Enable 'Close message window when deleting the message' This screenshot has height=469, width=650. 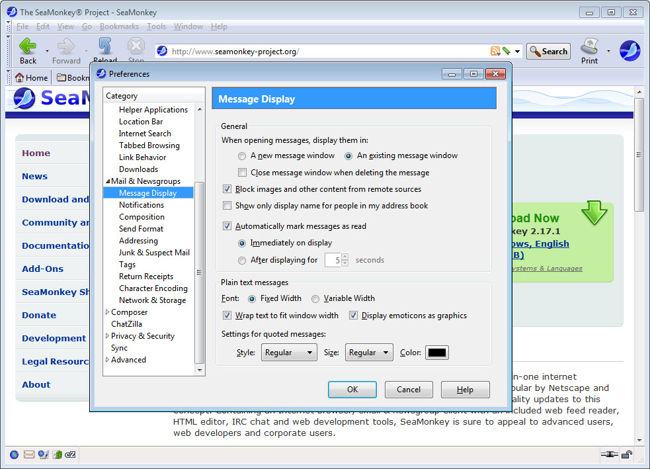coord(242,173)
